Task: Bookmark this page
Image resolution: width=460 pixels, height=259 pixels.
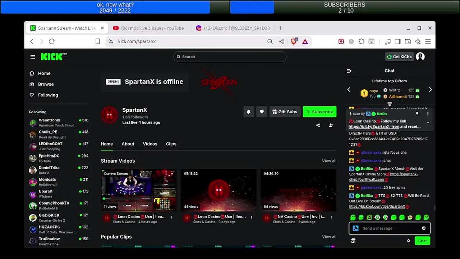Action: 97,41
